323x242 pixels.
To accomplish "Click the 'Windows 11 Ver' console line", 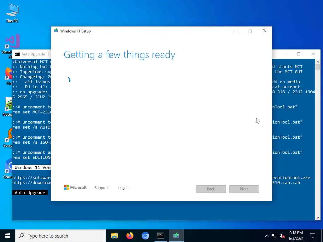I will point(32,167).
